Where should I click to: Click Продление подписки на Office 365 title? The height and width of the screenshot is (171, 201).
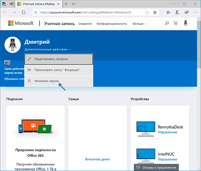[x=36, y=153]
